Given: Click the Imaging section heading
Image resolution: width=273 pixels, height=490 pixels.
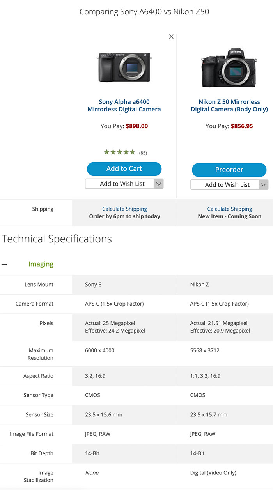Looking at the screenshot, I should pos(41,264).
